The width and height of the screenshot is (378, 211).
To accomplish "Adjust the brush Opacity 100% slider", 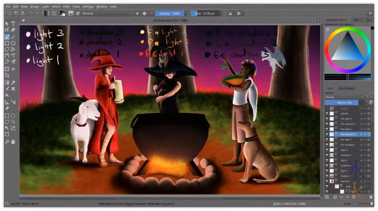I will coord(170,14).
